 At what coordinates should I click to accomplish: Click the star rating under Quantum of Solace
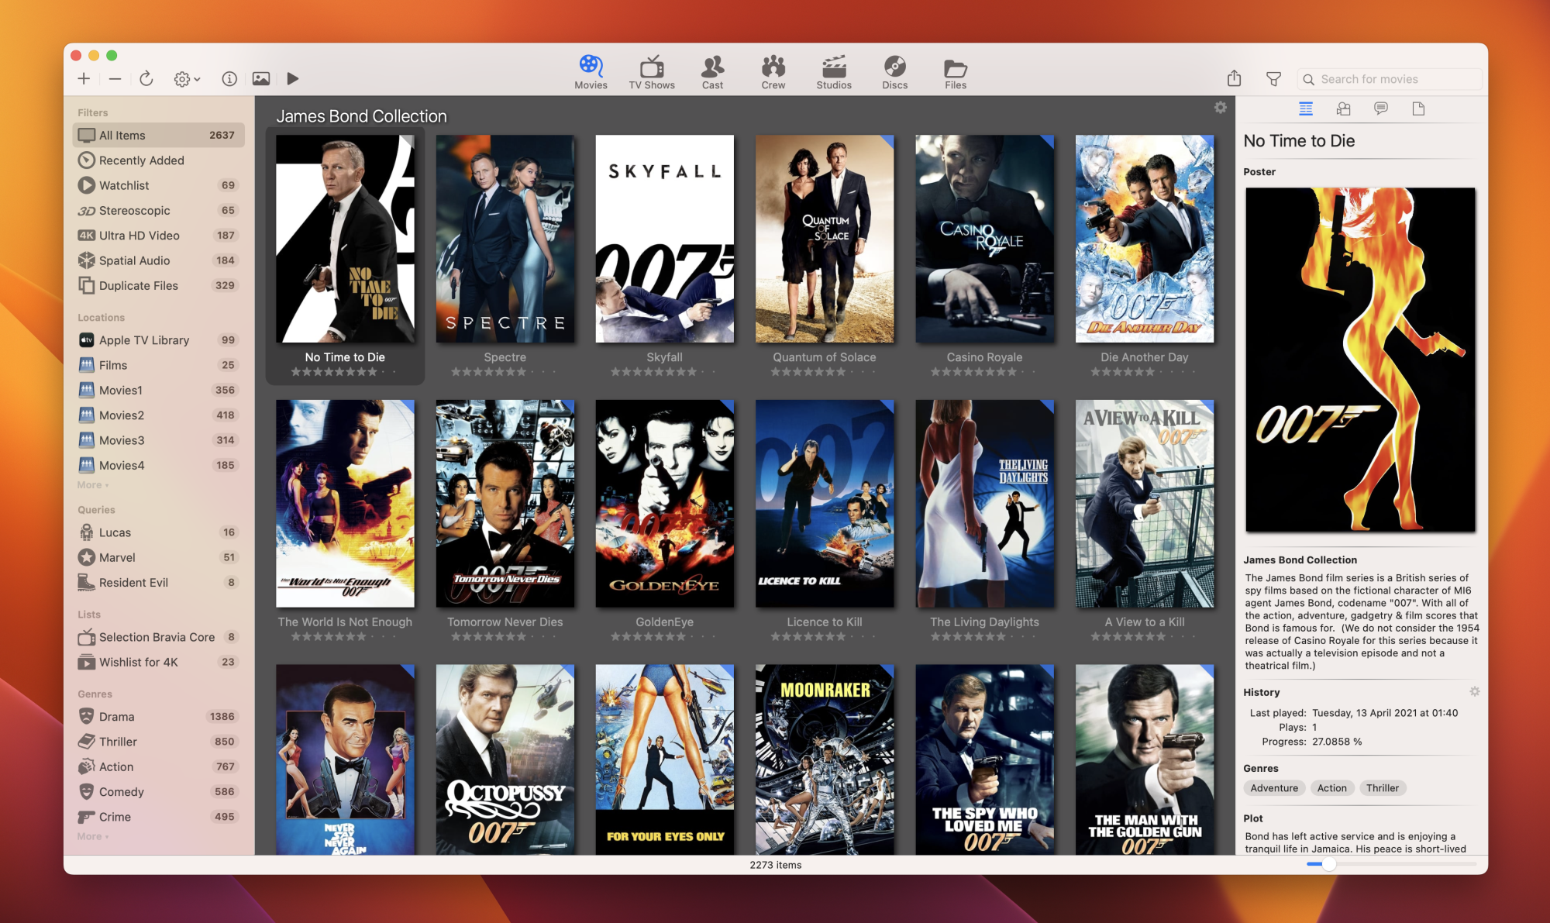tap(824, 372)
